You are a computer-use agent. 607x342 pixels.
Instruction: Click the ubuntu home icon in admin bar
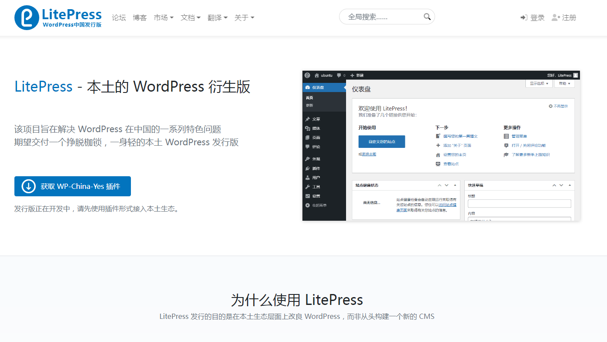[x=317, y=75]
